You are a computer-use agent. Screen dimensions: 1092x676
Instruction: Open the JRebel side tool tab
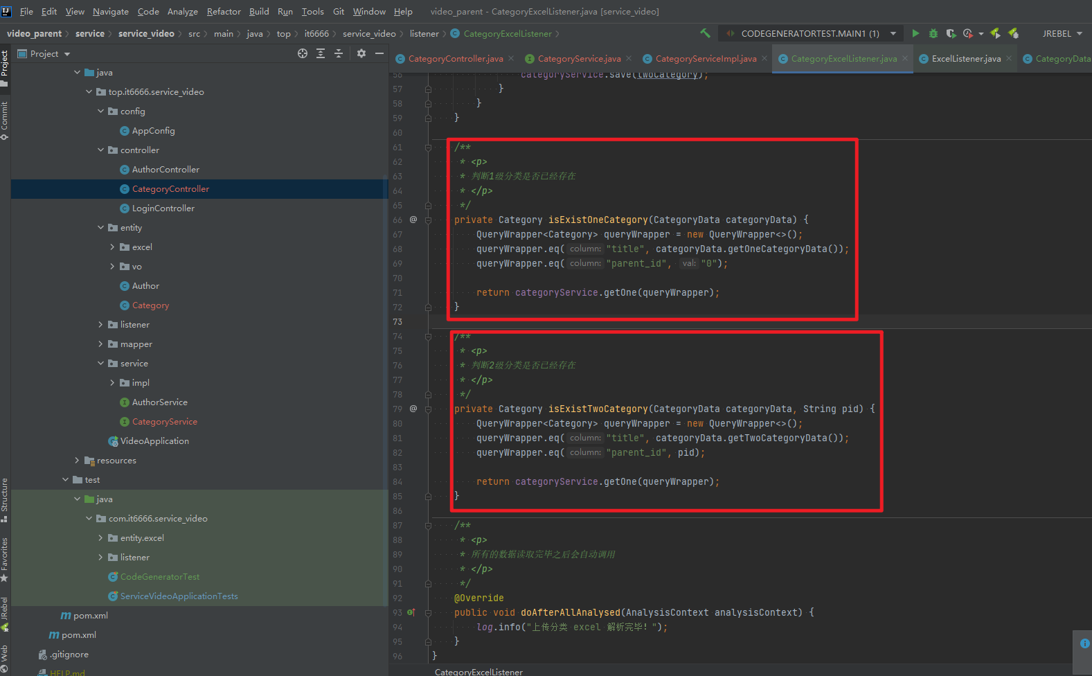tap(5, 614)
